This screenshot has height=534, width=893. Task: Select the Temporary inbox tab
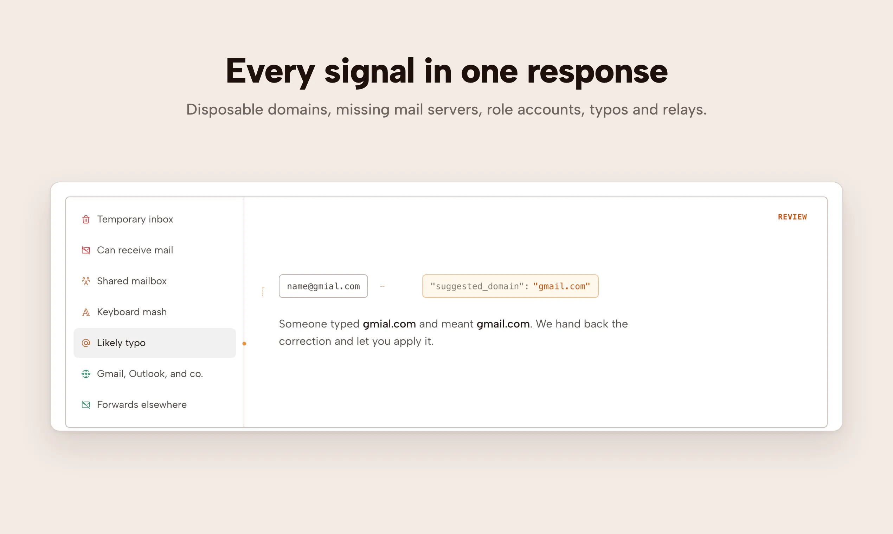tap(155, 219)
